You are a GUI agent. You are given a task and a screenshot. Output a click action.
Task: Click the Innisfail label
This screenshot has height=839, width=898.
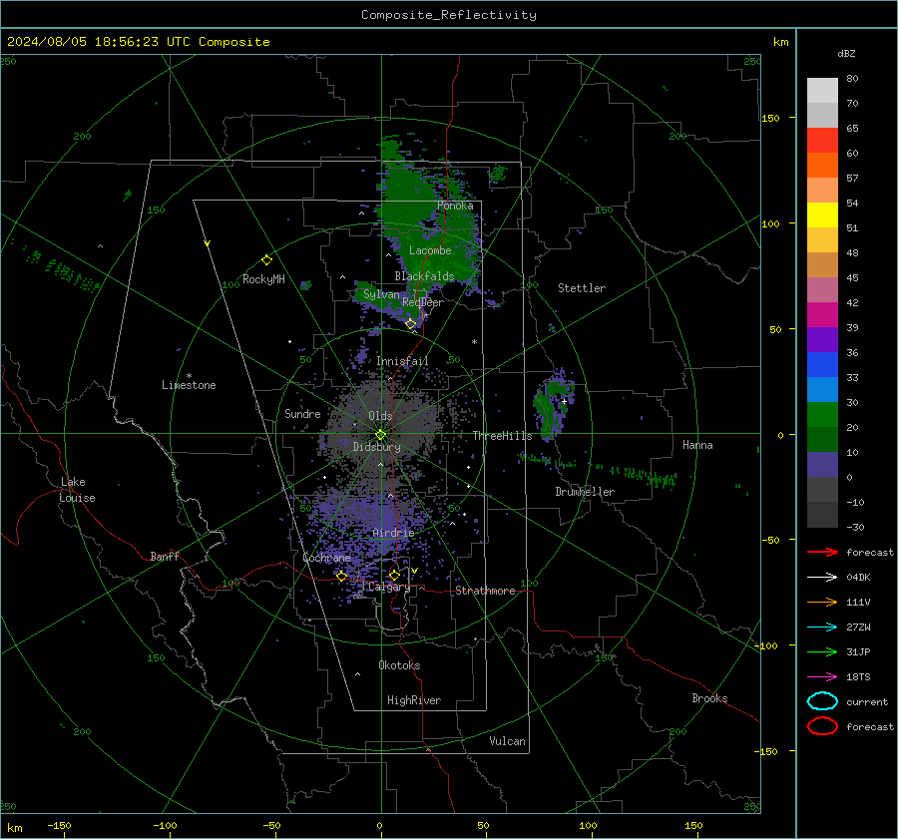[x=402, y=361]
